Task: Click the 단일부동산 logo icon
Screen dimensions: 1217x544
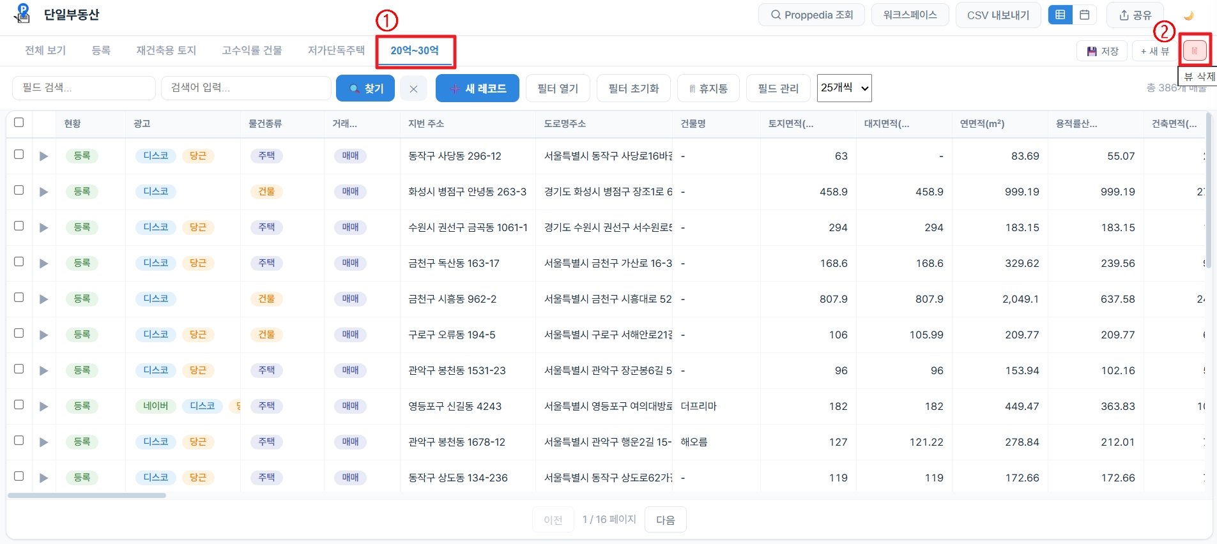Action: point(22,13)
